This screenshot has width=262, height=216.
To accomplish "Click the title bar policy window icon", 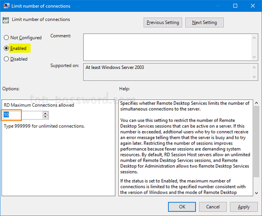I will tap(6, 6).
